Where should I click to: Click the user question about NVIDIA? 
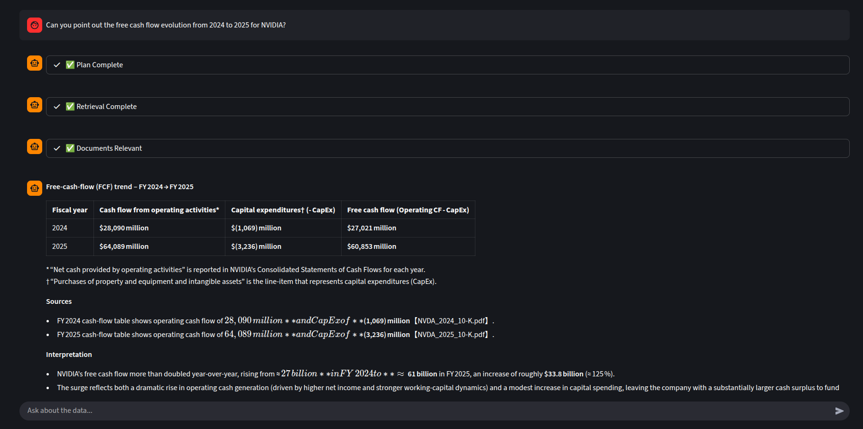pyautogui.click(x=166, y=25)
